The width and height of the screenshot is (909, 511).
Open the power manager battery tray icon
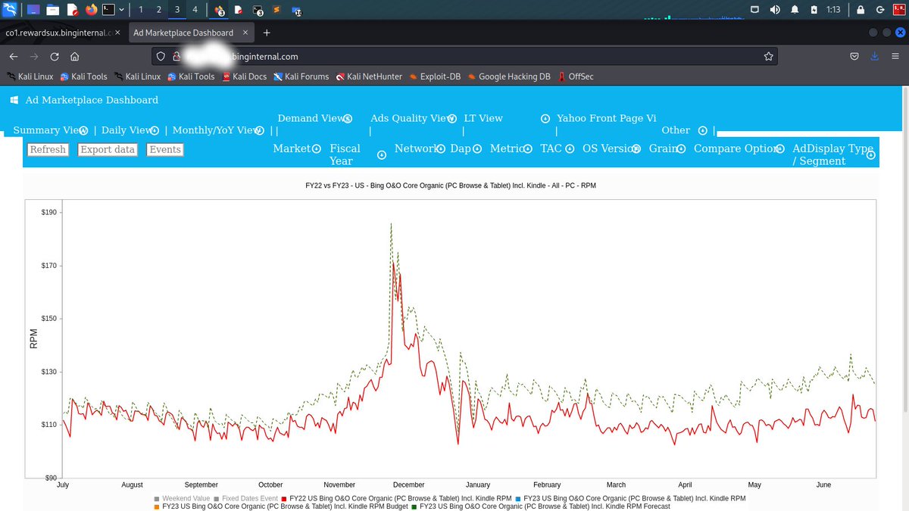click(814, 10)
